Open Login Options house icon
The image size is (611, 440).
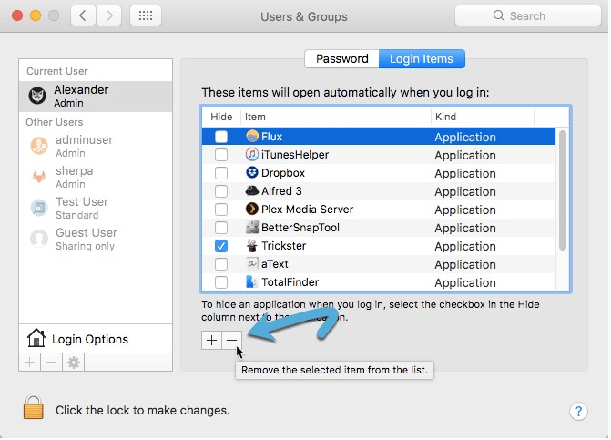36,337
